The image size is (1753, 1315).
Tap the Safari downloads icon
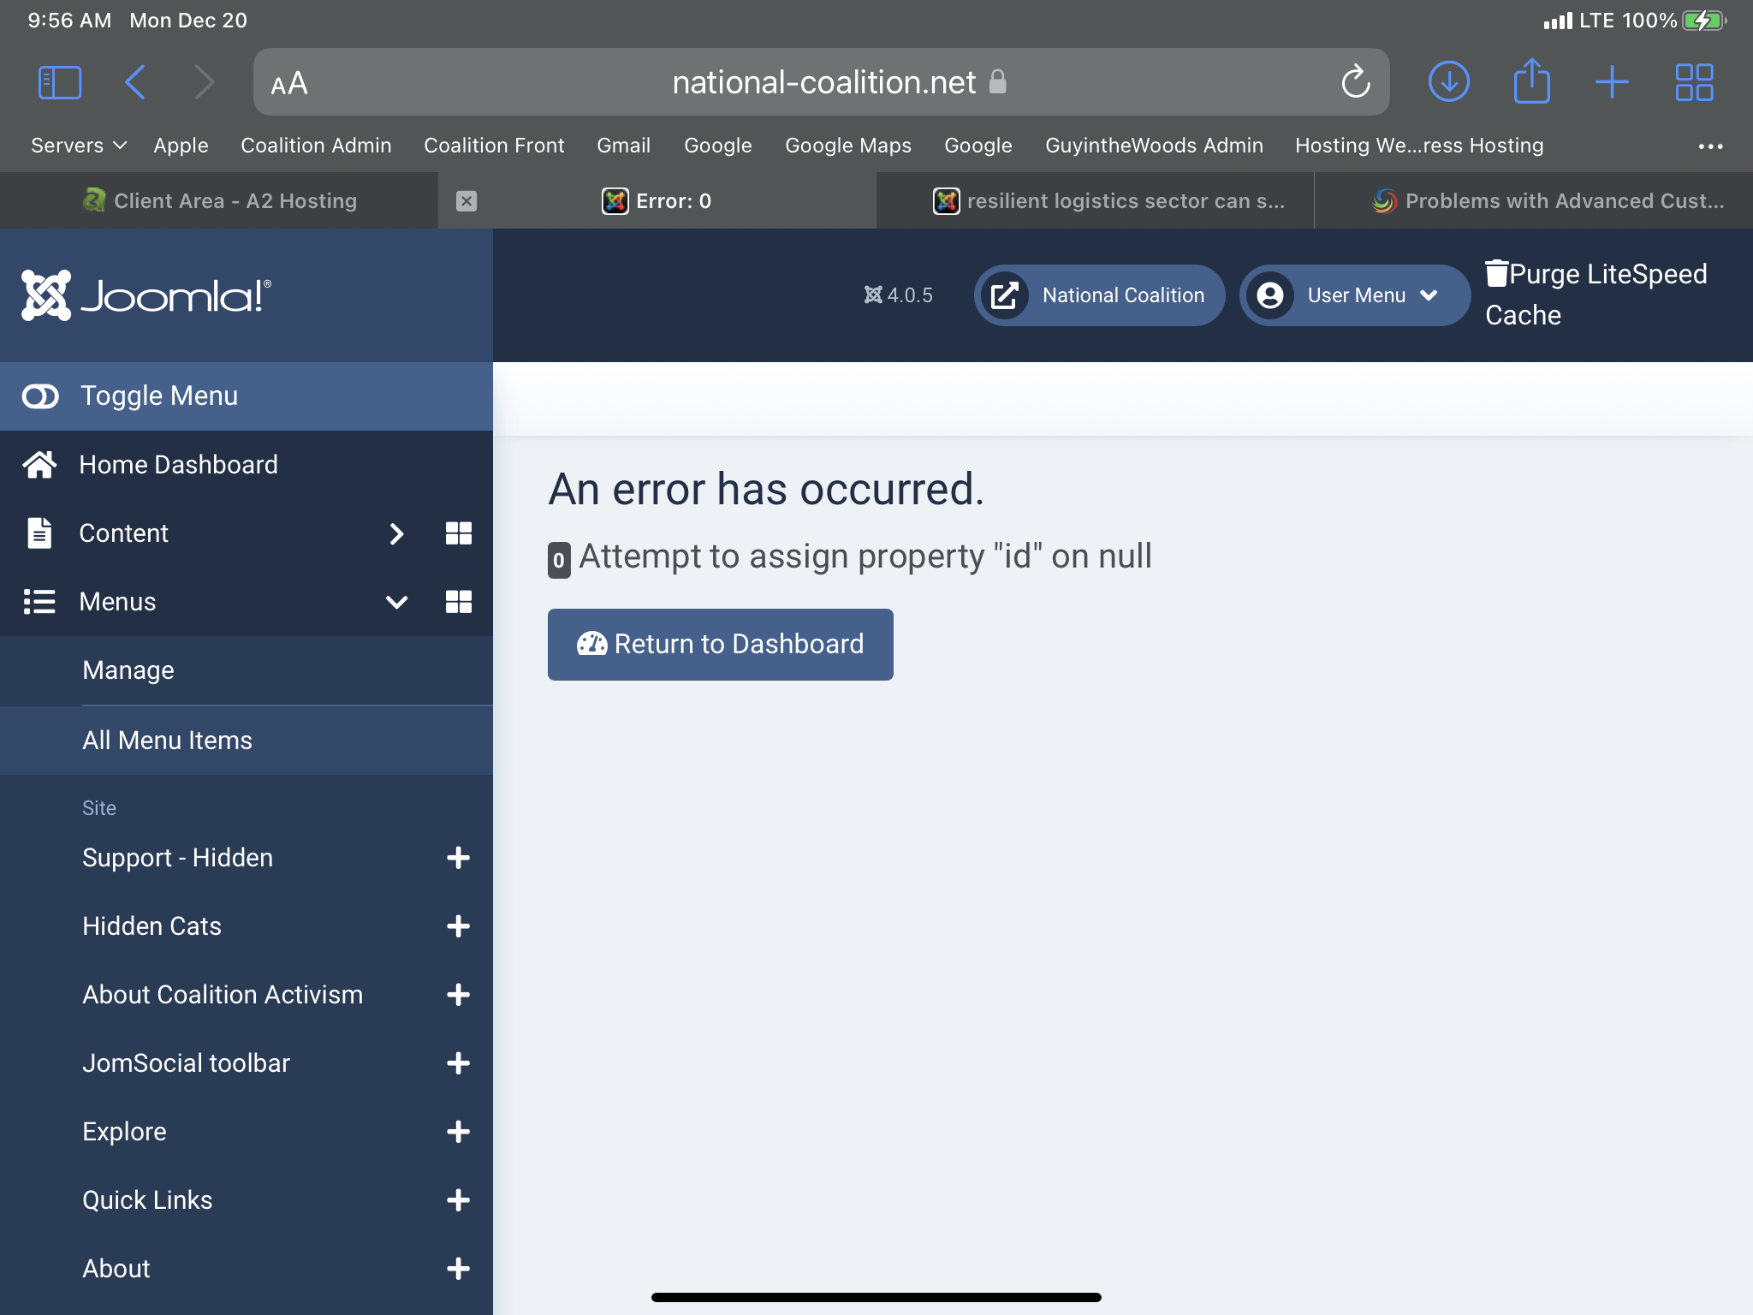pyautogui.click(x=1448, y=82)
